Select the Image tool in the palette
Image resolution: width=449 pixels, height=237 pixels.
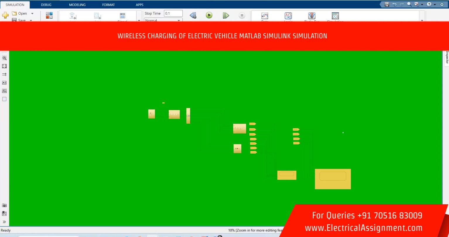coord(4,91)
